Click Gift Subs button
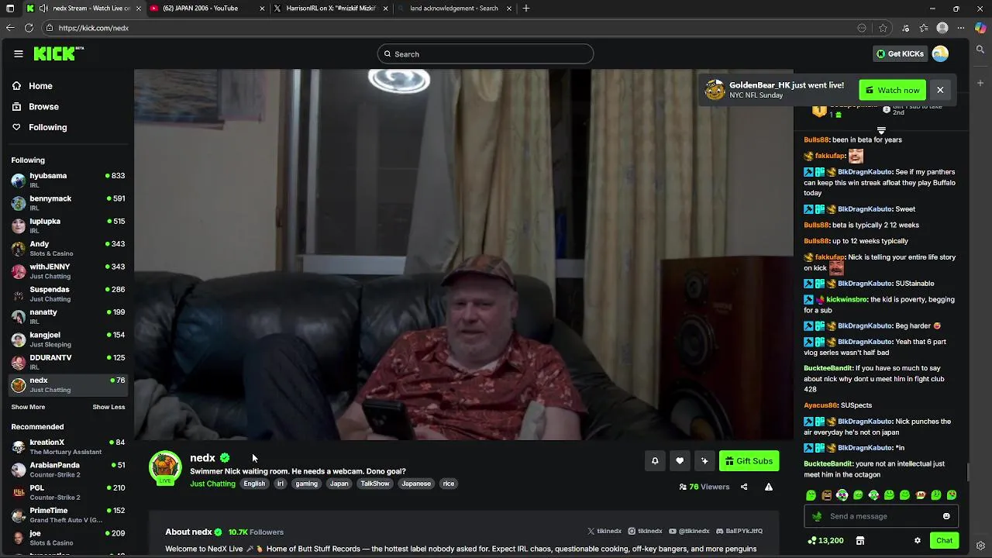The height and width of the screenshot is (558, 992). tap(749, 461)
